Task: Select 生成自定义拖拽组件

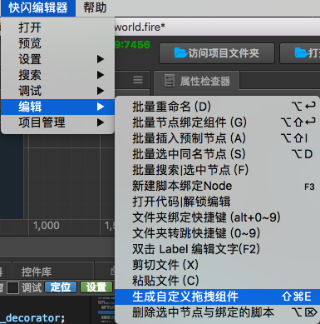Action: [x=218, y=297]
